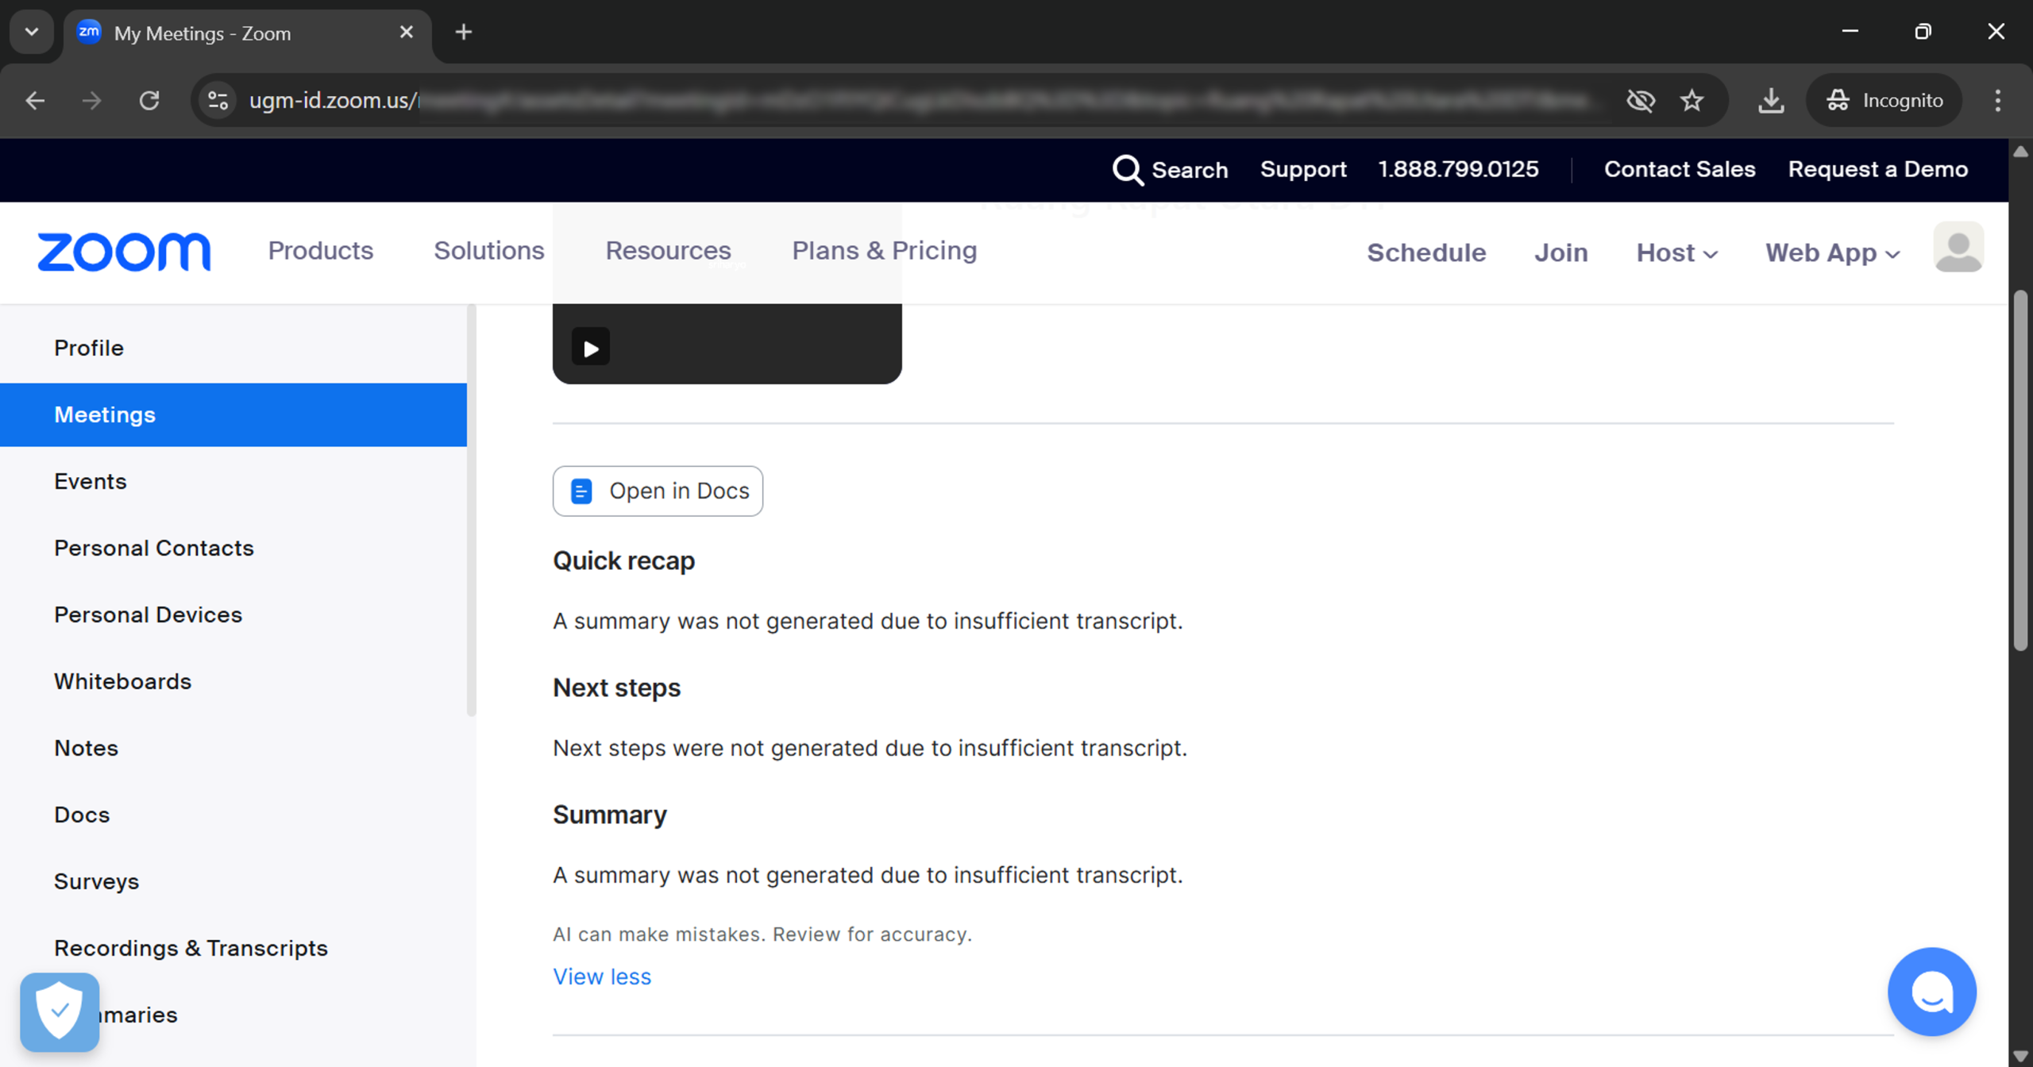
Task: Open the Search magnifier icon
Action: (x=1127, y=169)
